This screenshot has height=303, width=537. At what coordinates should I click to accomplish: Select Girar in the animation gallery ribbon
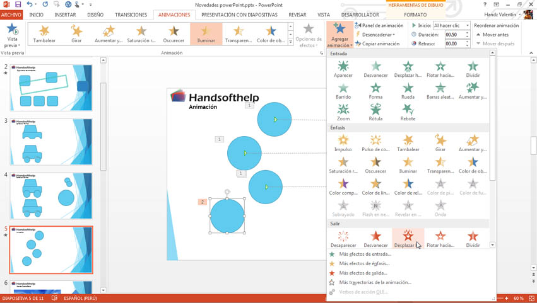click(76, 34)
